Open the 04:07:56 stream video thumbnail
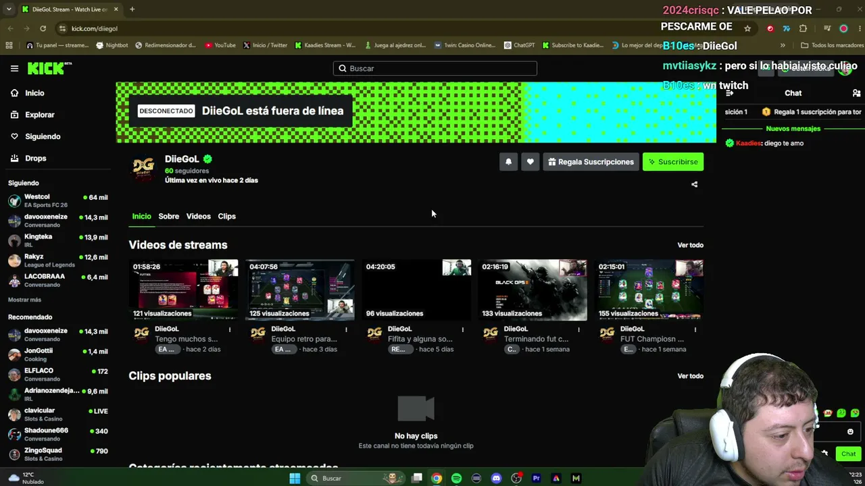The width and height of the screenshot is (865, 486). pos(300,290)
